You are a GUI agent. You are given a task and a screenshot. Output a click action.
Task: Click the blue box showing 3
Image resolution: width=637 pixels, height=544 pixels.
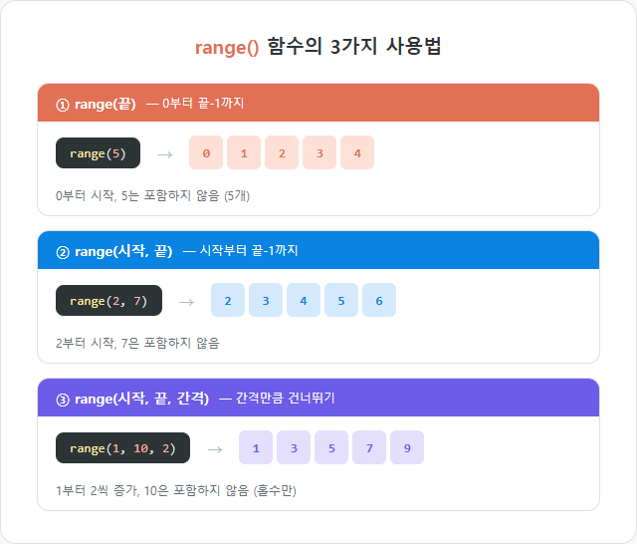pos(266,300)
